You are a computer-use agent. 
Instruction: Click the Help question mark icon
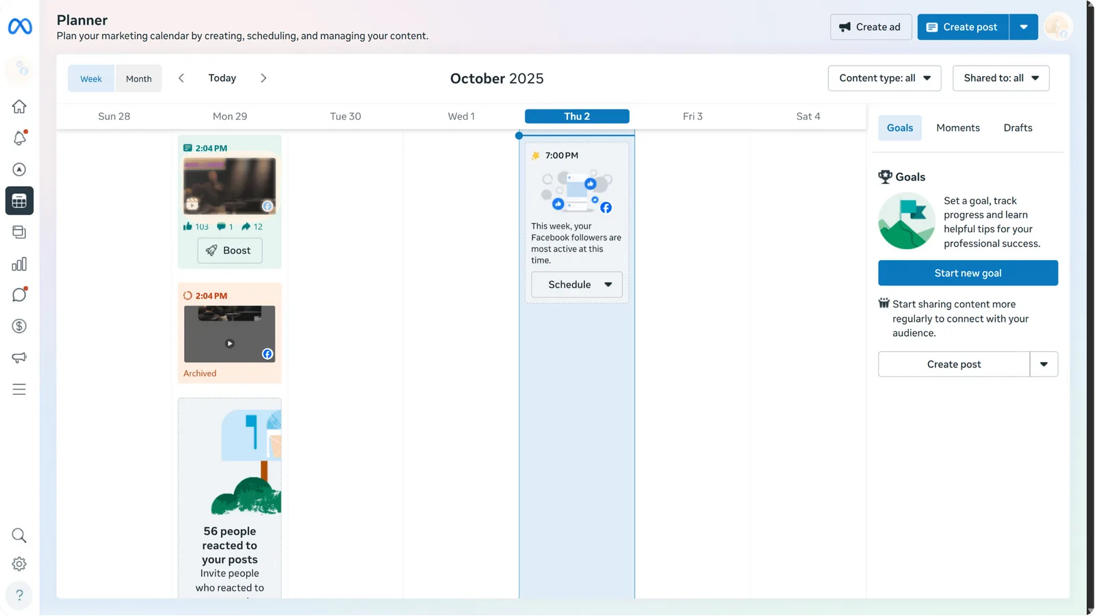[x=19, y=595]
